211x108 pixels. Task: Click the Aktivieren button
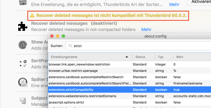click(x=199, y=2)
